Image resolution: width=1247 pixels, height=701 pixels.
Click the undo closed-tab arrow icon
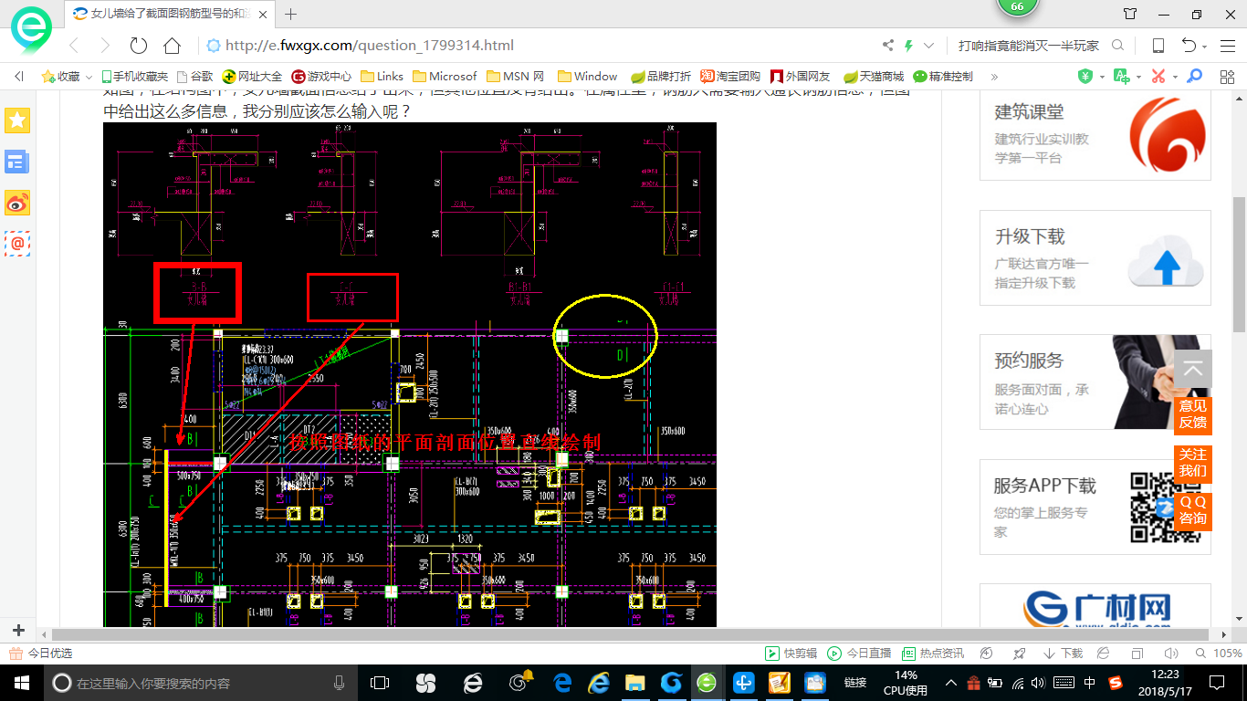1189,46
